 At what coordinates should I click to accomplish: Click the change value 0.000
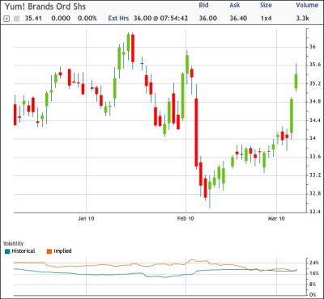click(61, 19)
